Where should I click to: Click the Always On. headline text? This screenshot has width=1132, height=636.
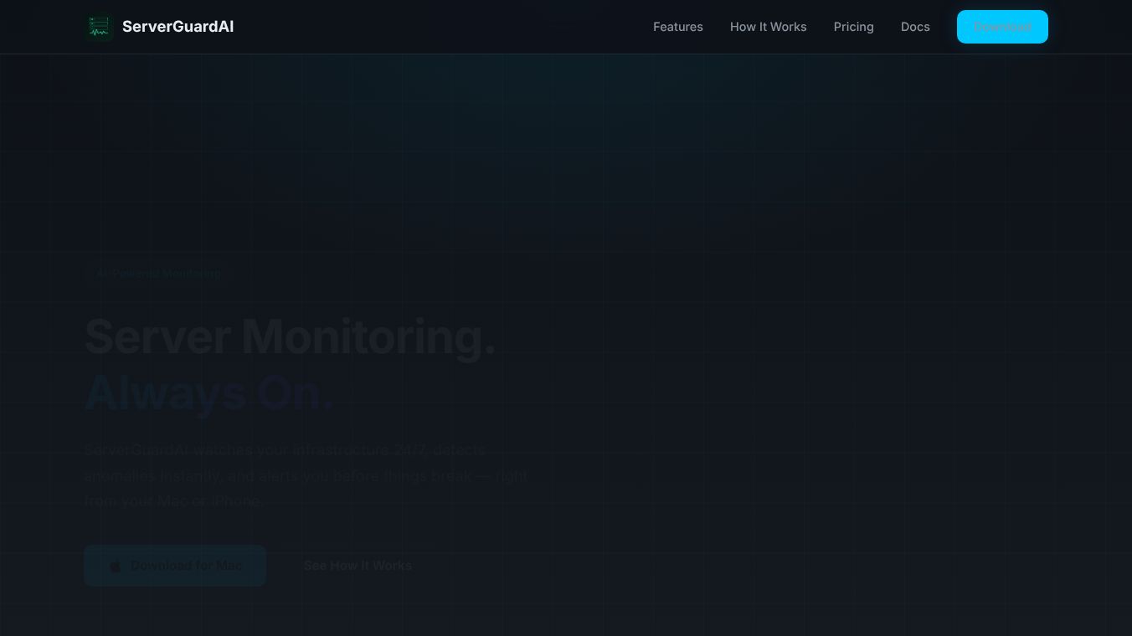click(209, 392)
